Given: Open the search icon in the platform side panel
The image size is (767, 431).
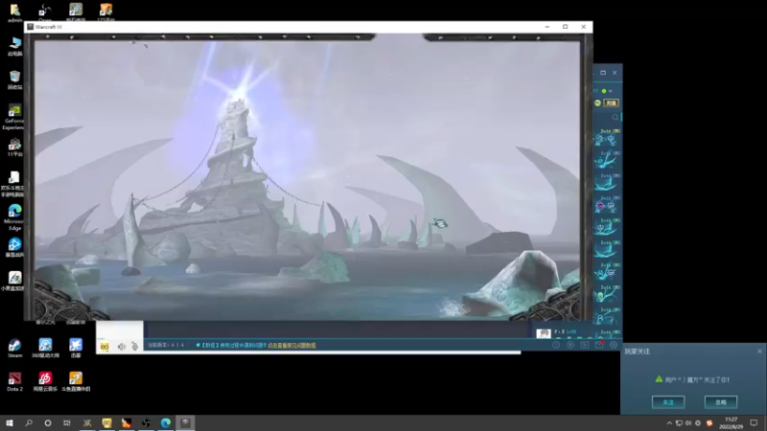Looking at the screenshot, I should (x=615, y=117).
